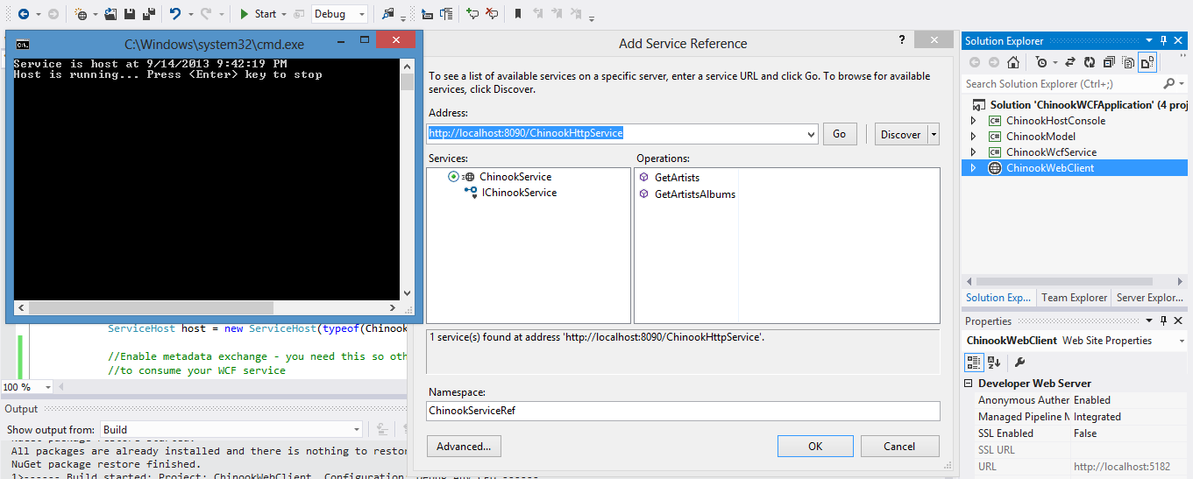Click the Collapse All icon in Solution Explorer

click(1109, 62)
